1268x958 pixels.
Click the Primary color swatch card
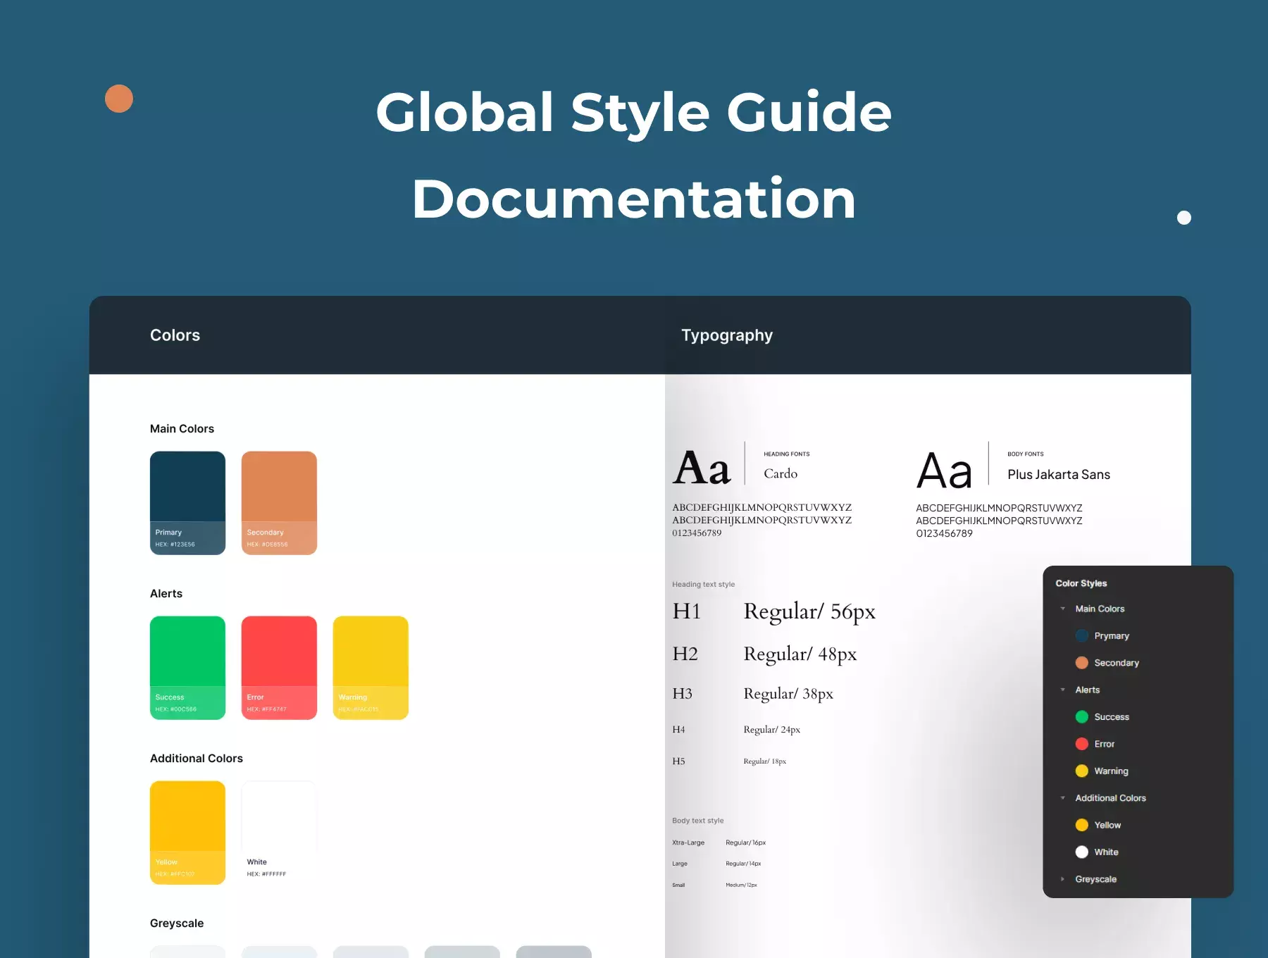[x=187, y=503]
